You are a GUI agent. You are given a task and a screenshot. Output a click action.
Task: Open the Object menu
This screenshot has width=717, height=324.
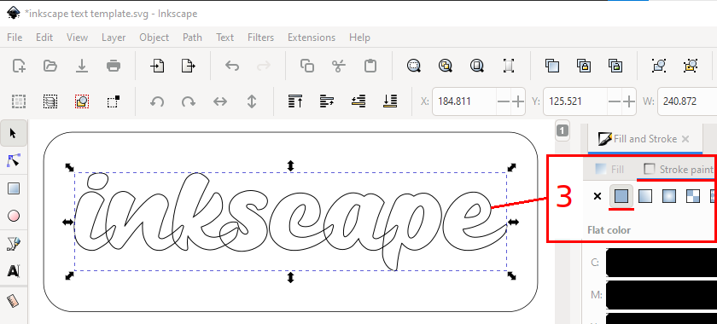154,38
